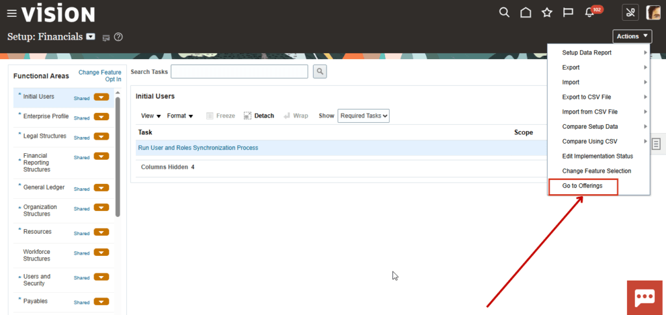Open the Watchlist flag icon
666x315 pixels.
click(x=568, y=13)
